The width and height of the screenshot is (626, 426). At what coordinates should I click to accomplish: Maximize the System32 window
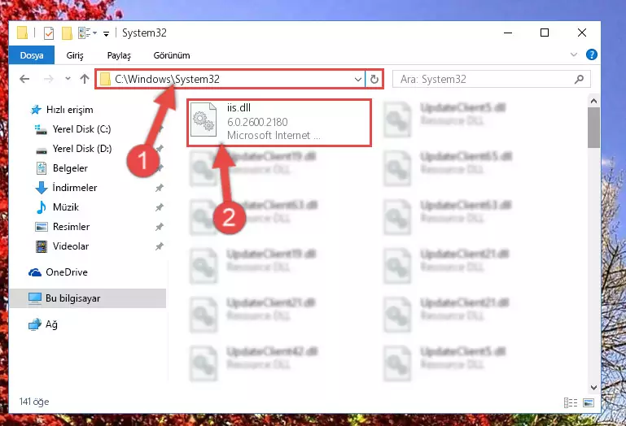coord(545,33)
